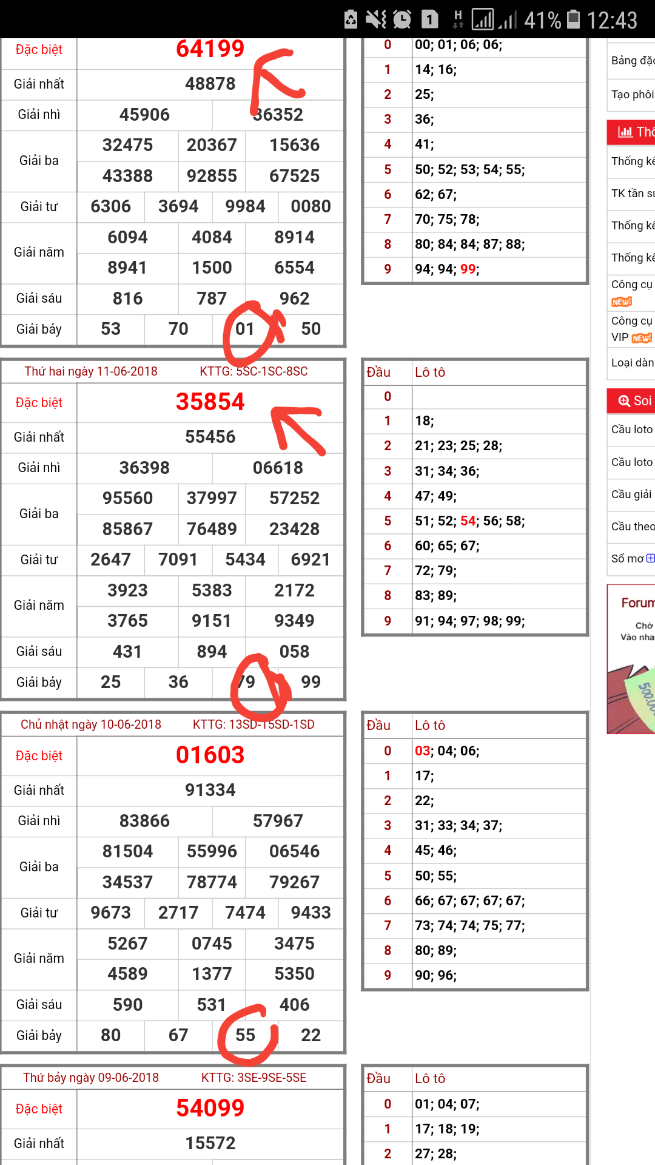Viewport: 655px width, 1165px height.
Task: Select the Loại dàn menu entry
Action: [632, 362]
